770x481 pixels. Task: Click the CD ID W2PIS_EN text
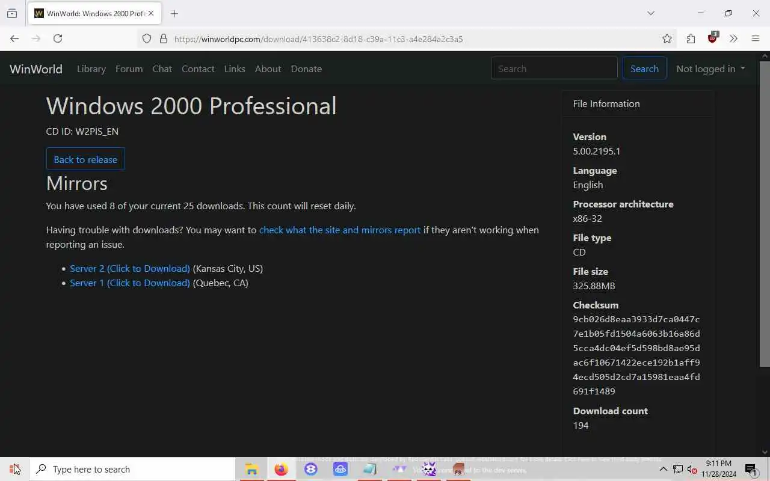(82, 131)
